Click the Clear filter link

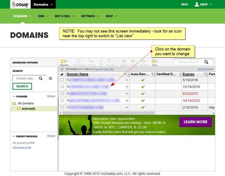(x=109, y=69)
